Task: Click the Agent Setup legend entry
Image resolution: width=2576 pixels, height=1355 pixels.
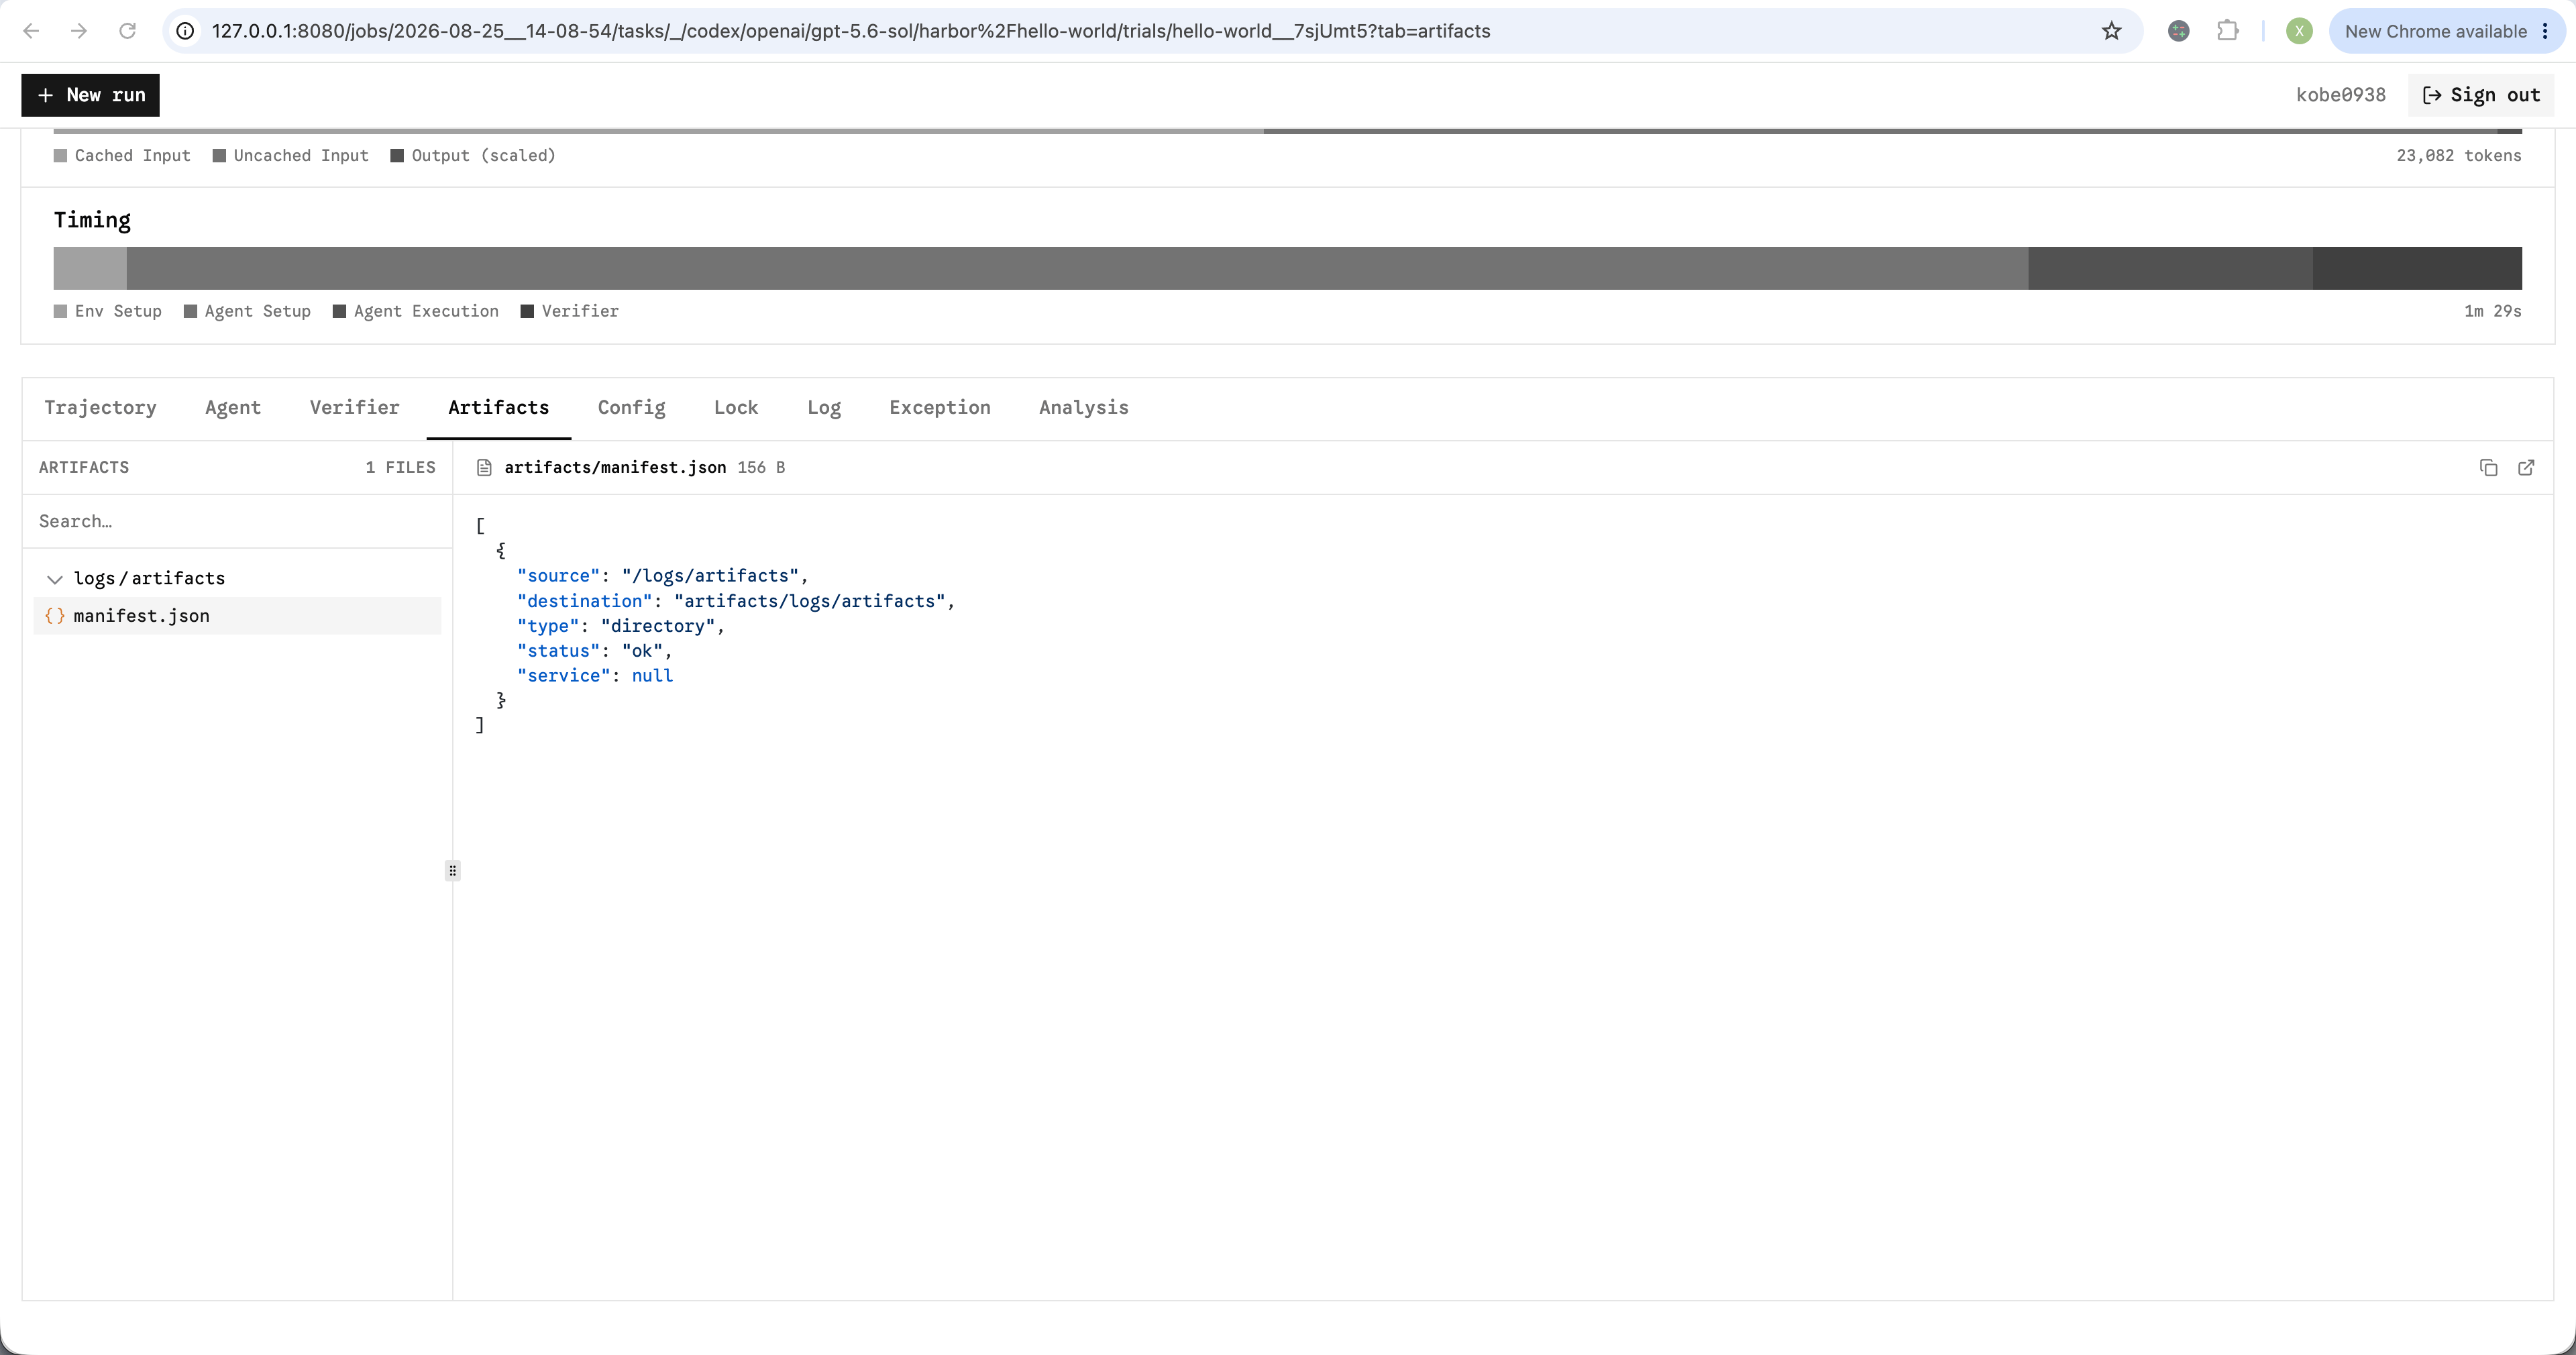Action: tap(247, 311)
